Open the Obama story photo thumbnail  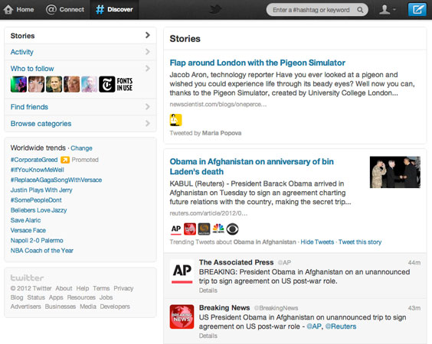pos(395,172)
